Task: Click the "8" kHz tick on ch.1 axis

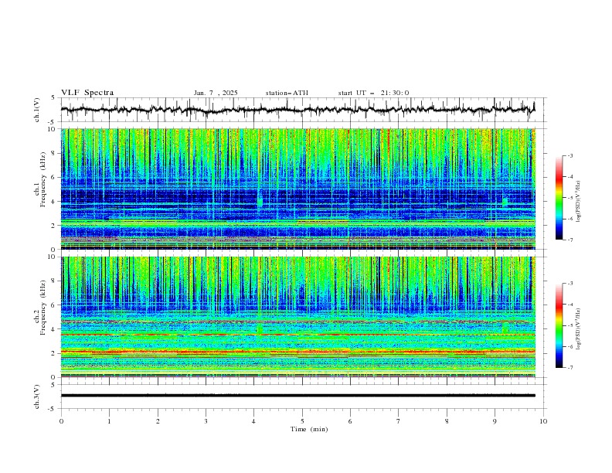Action: (x=53, y=153)
